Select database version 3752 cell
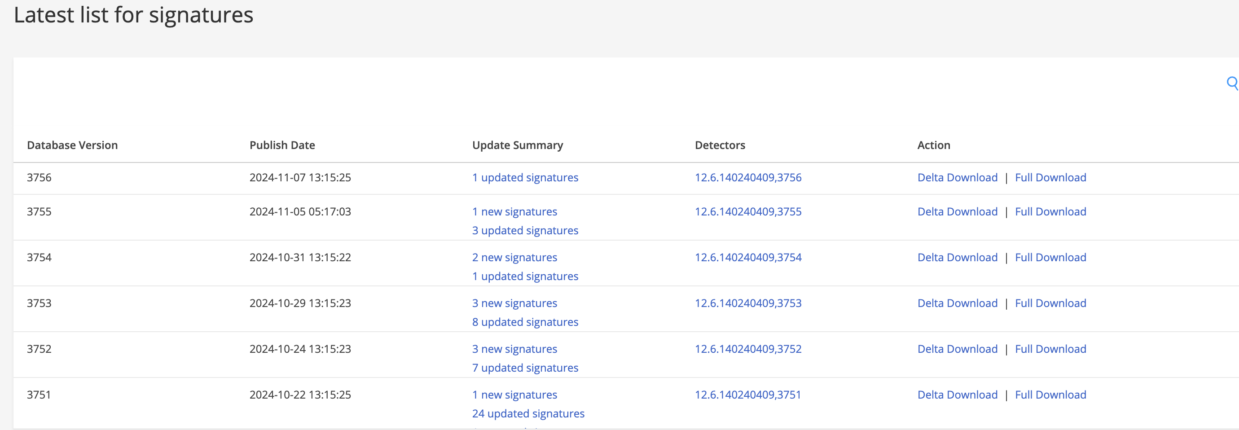Screen dimensions: 1239x430 pyautogui.click(x=39, y=349)
